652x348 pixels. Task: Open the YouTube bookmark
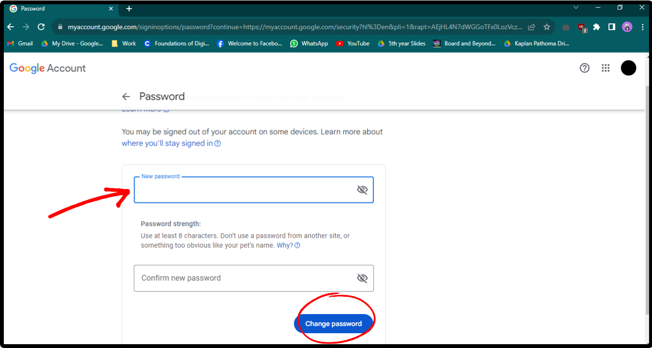pos(353,43)
